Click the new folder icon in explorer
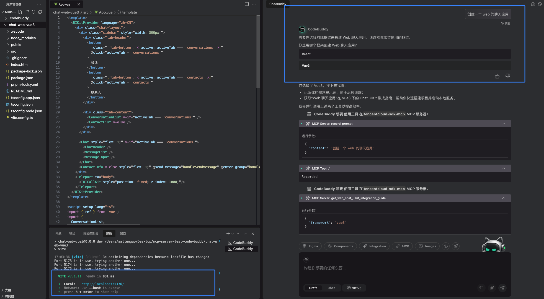This screenshot has height=299, width=544. point(27,12)
